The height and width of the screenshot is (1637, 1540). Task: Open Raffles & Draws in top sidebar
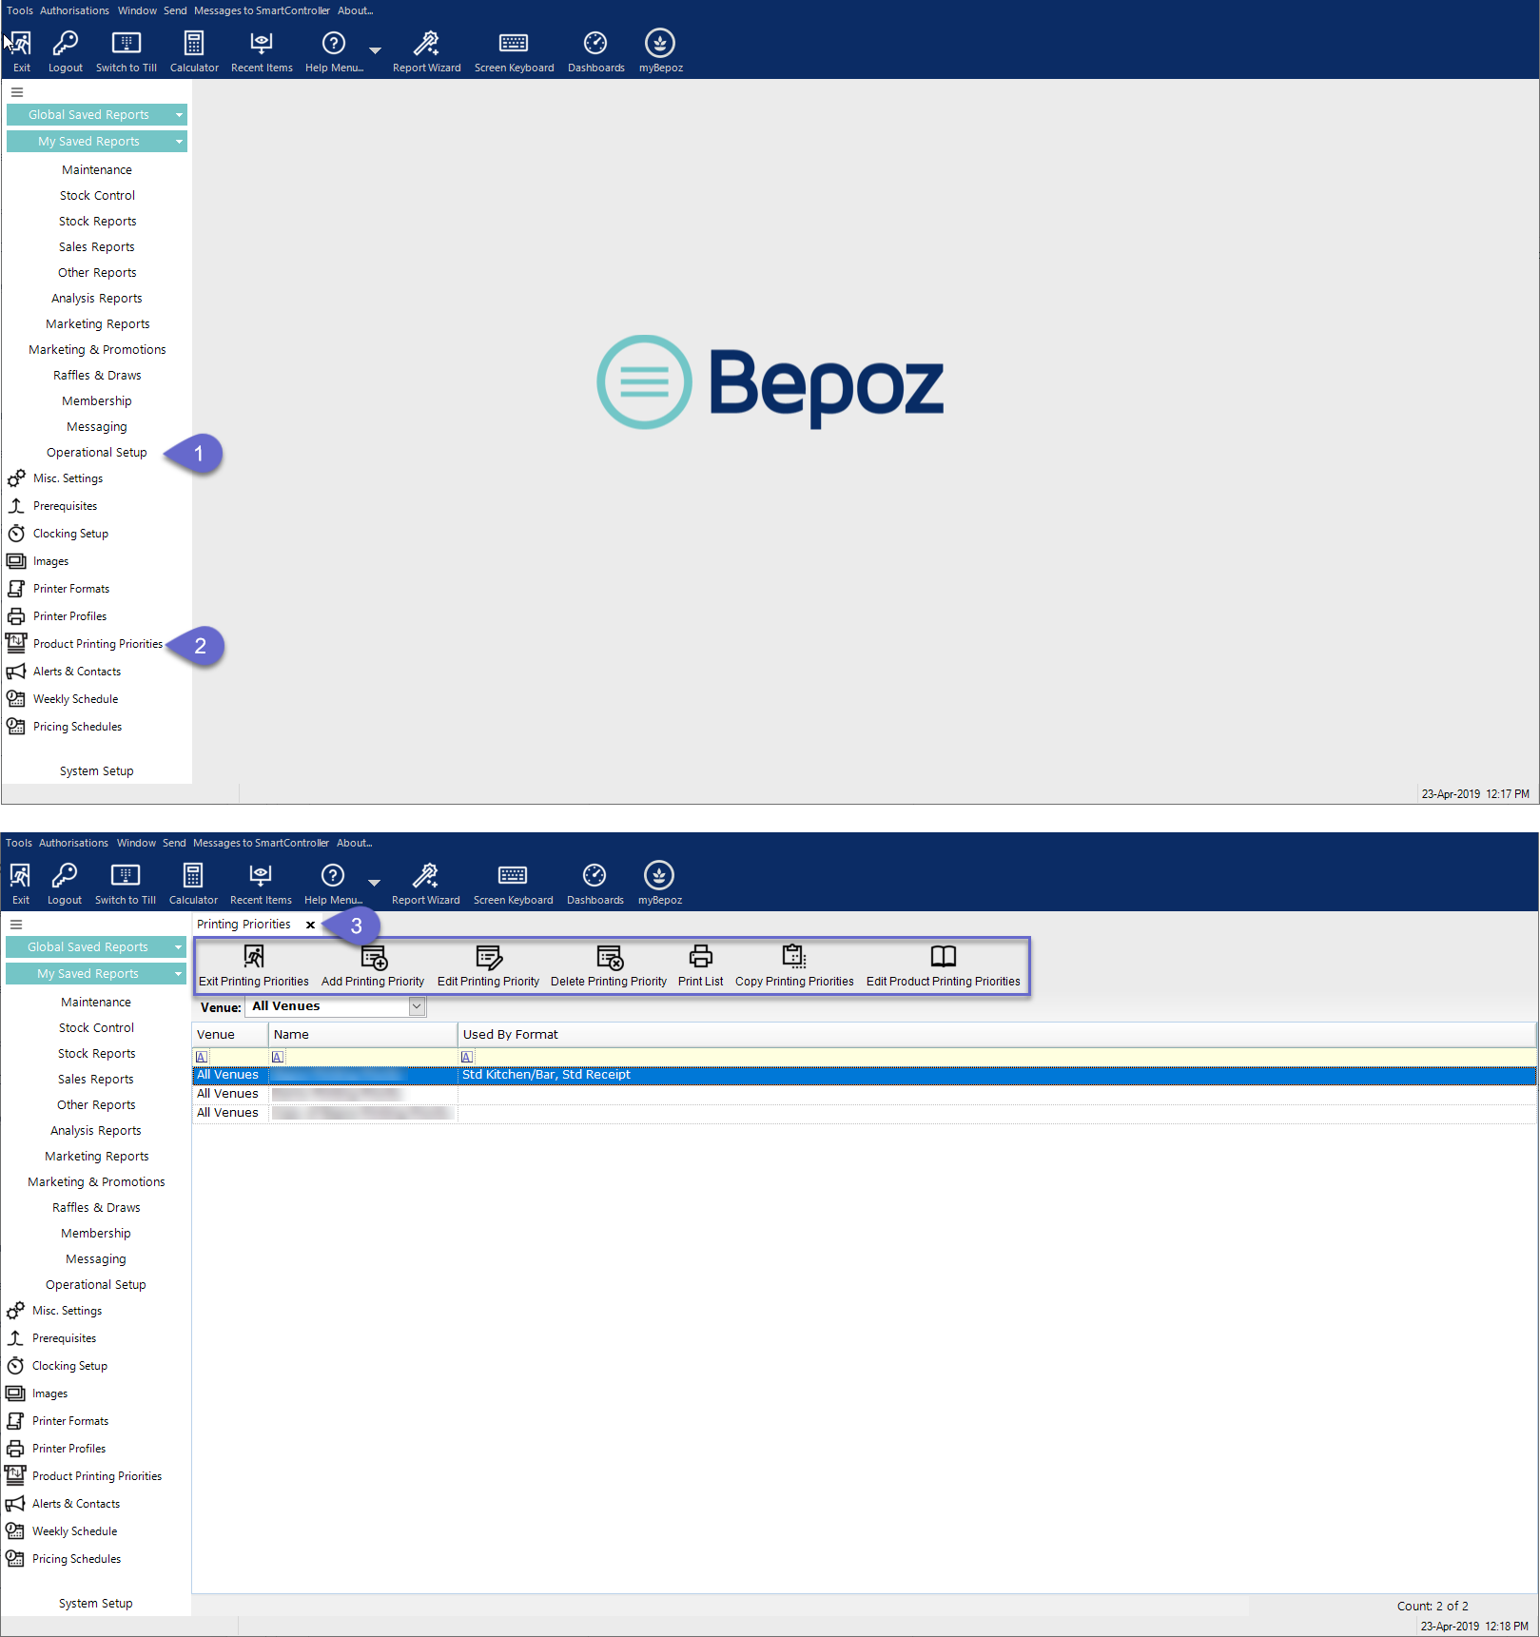click(x=98, y=376)
